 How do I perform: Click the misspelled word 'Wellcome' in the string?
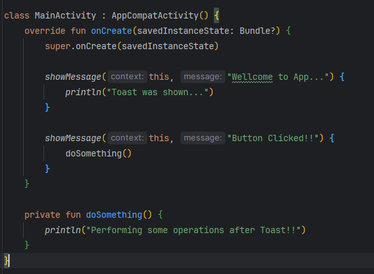[x=252, y=77]
